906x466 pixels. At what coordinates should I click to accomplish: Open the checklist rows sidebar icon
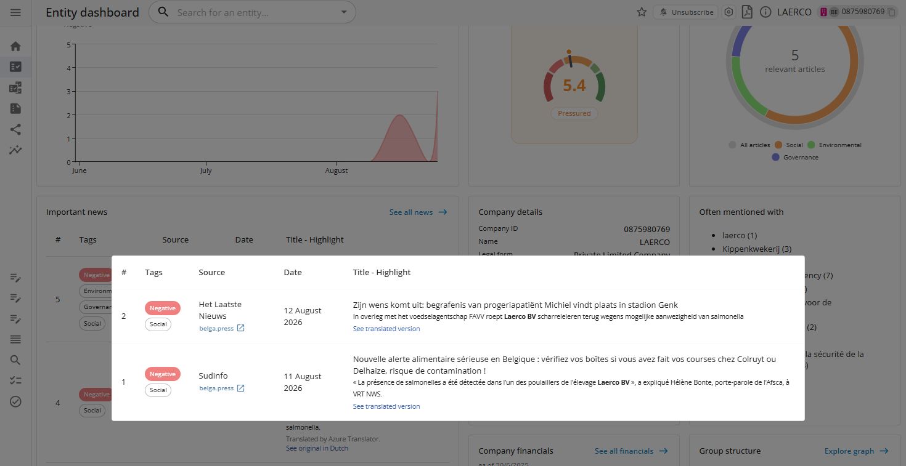coord(15,381)
